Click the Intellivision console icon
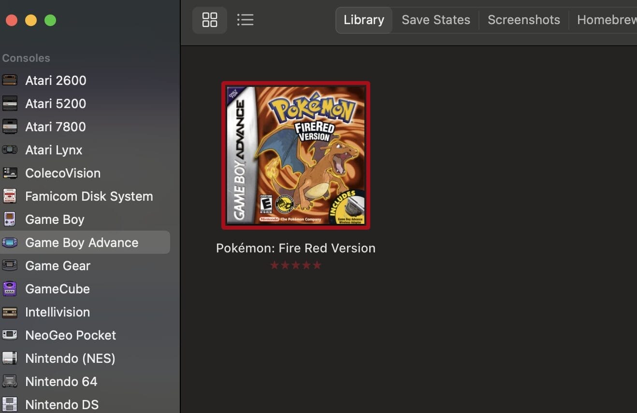Image resolution: width=637 pixels, height=413 pixels. tap(10, 312)
